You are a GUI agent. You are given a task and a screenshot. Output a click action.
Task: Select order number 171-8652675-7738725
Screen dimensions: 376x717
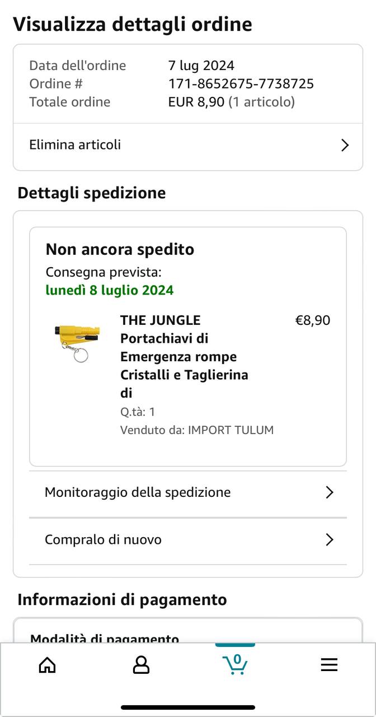(x=241, y=84)
